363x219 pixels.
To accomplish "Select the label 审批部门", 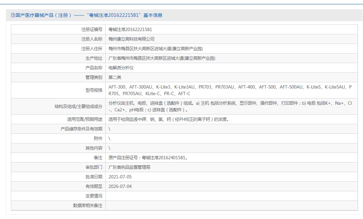I will [x=94, y=167].
